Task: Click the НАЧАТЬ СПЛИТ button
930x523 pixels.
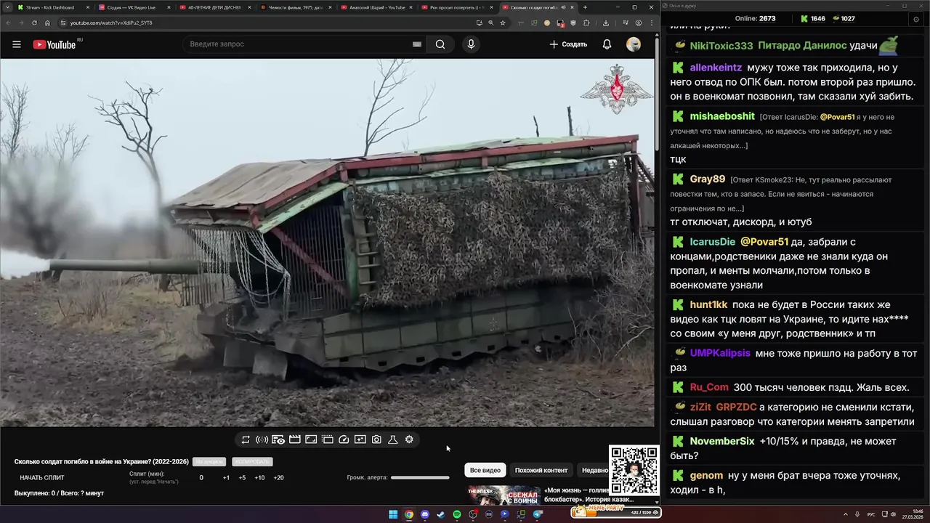Action: click(x=42, y=478)
